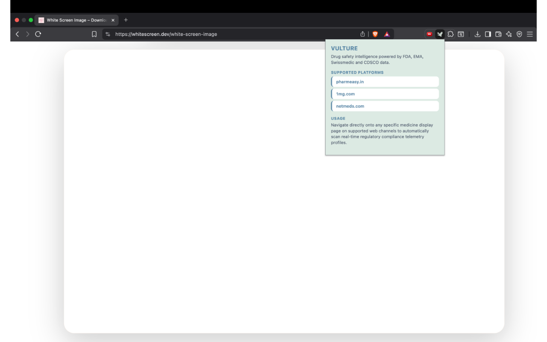Image resolution: width=547 pixels, height=342 pixels.
Task: Open the browser hamburger menu
Action: tap(530, 34)
